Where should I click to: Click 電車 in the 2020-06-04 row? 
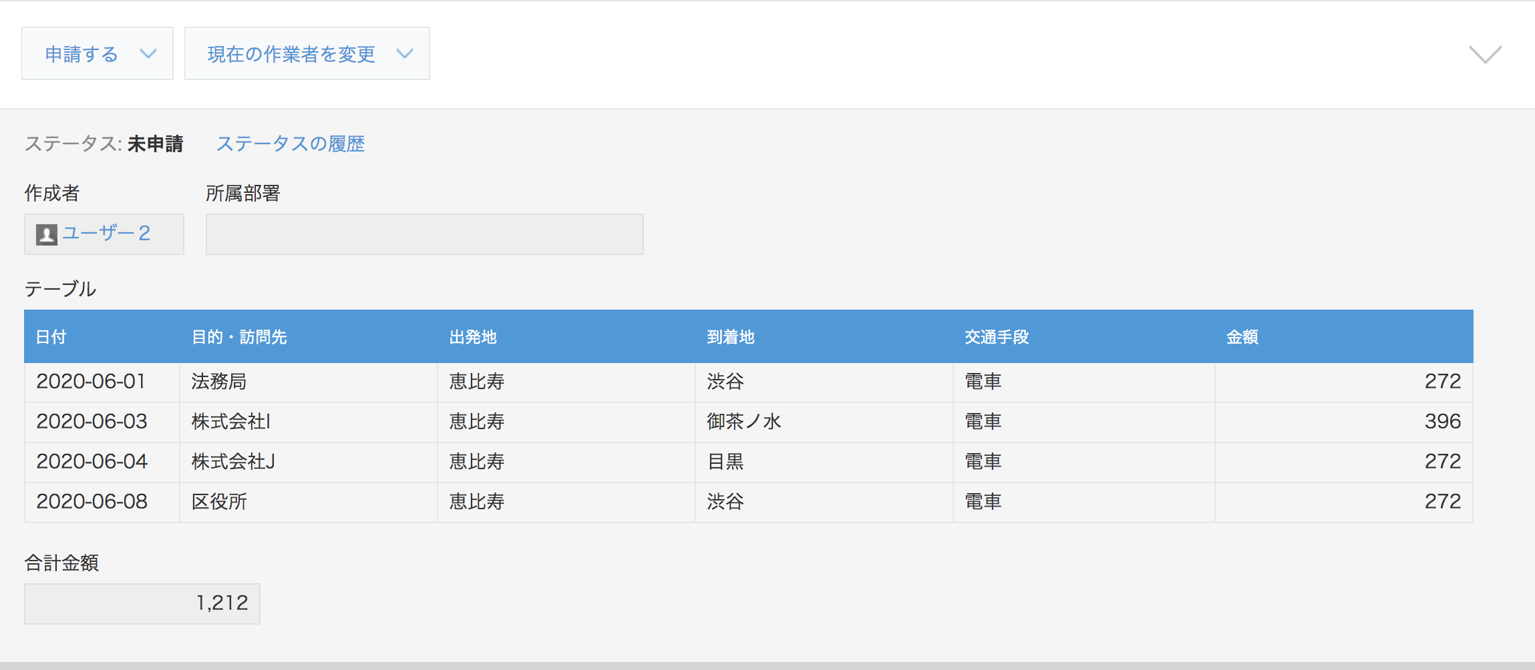[x=1084, y=462]
